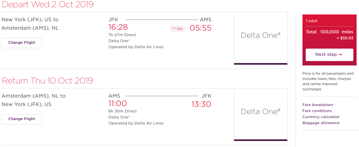View the Fare conditions link
The image size is (359, 147).
pos(317,111)
